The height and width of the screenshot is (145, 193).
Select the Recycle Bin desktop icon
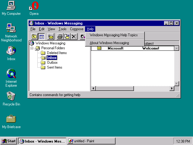point(11,99)
